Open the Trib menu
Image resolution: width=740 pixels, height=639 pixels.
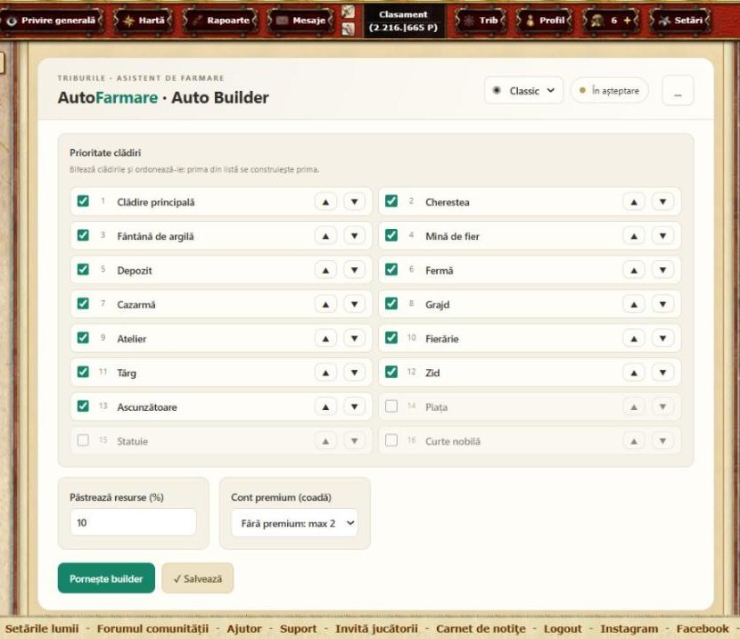click(x=480, y=20)
